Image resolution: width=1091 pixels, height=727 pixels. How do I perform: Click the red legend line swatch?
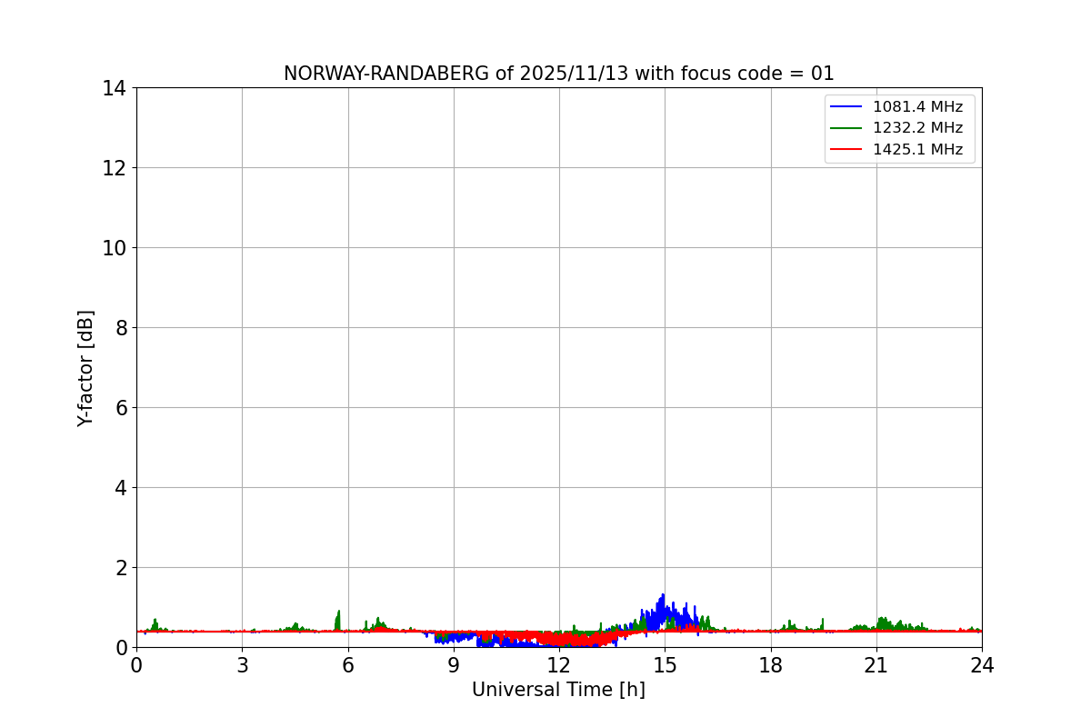(846, 150)
